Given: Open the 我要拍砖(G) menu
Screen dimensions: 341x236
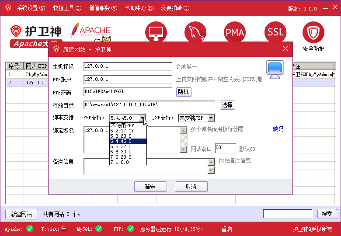Looking at the screenshot, I should click(175, 8).
